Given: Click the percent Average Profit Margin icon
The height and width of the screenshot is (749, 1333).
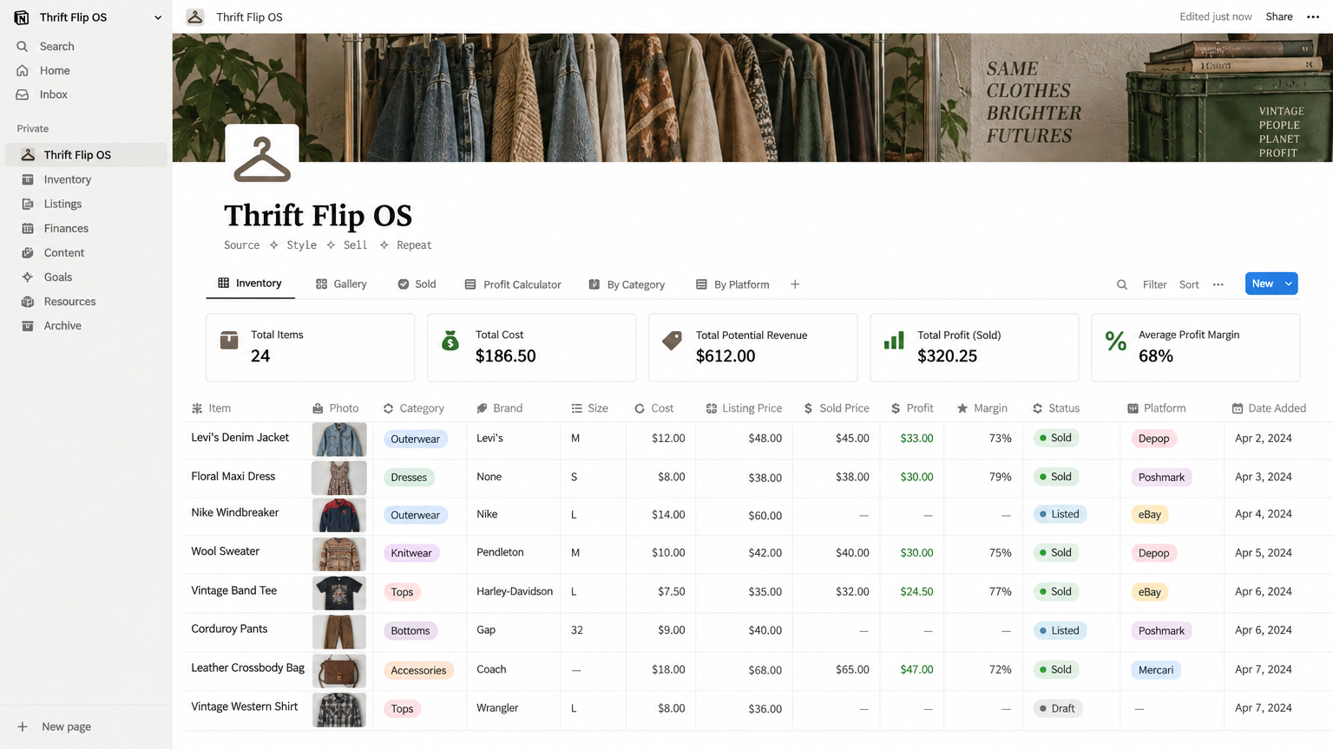Looking at the screenshot, I should click(1116, 341).
